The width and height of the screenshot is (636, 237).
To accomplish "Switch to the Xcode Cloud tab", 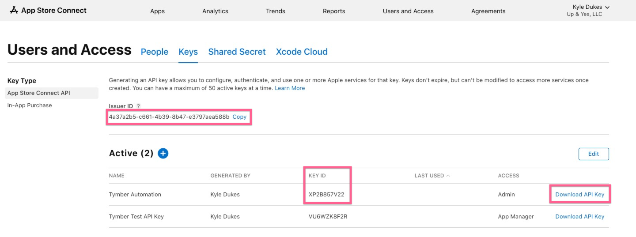I will 302,52.
